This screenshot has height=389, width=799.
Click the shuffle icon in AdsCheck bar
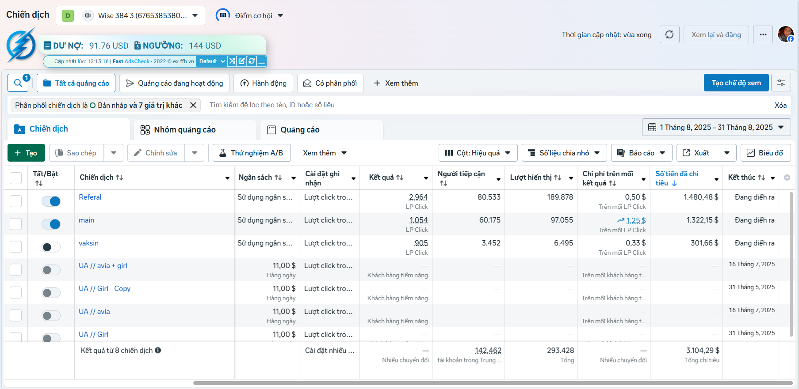[x=232, y=61]
